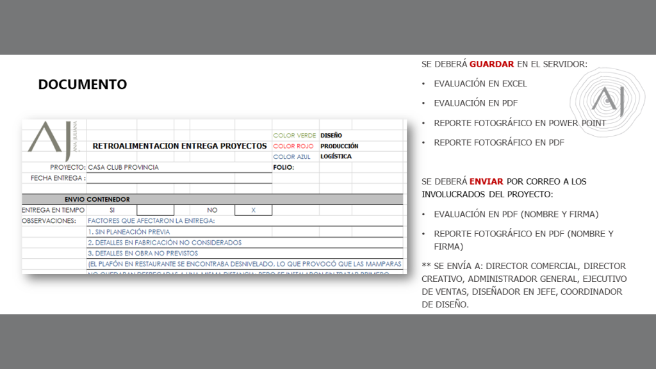Select the EVALUACIÓN EN EXCEL bullet
Image resolution: width=656 pixels, height=369 pixels.
[480, 83]
